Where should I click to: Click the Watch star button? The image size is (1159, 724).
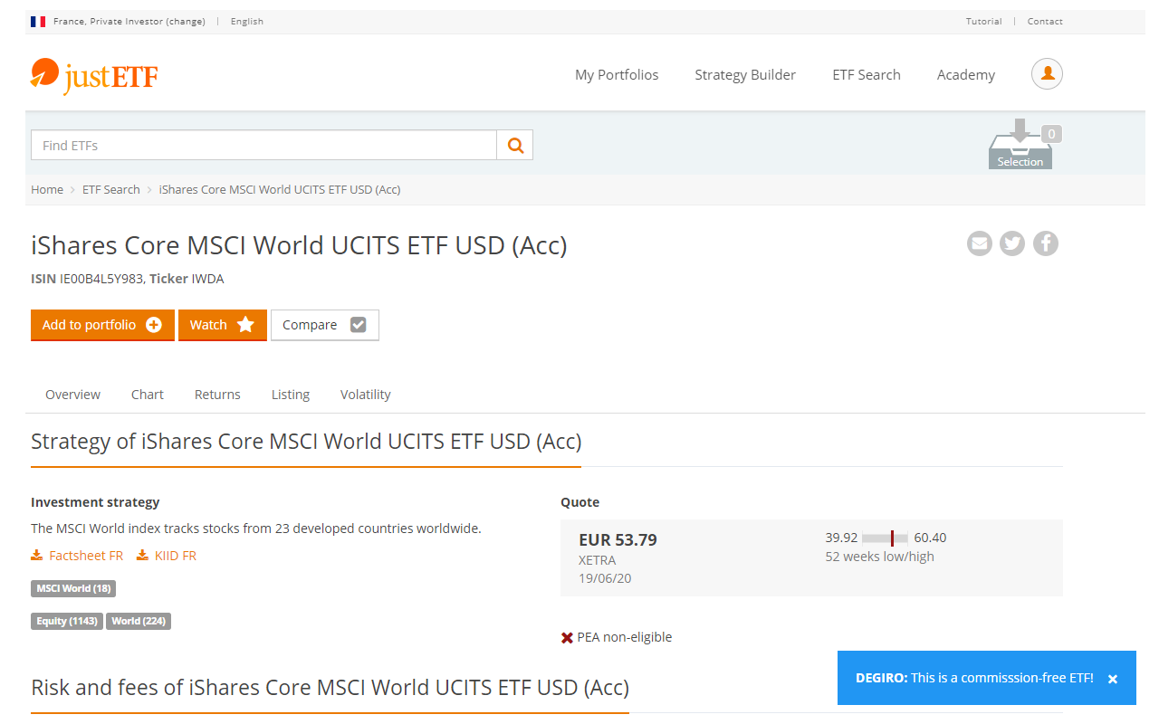point(223,325)
